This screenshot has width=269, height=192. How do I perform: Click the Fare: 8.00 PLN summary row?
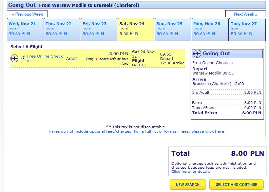click(x=227, y=103)
